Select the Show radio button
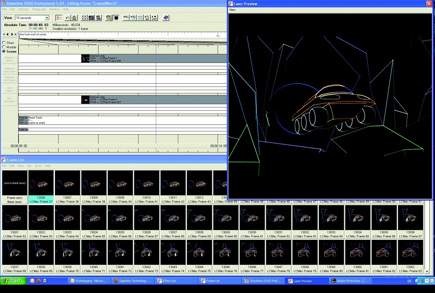Viewport: 435px width, 293px height. pos(4,43)
